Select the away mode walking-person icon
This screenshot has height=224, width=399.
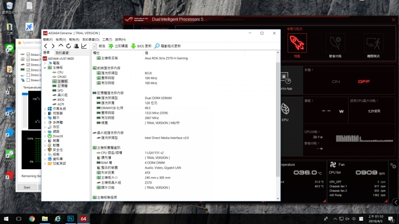tap(374, 43)
